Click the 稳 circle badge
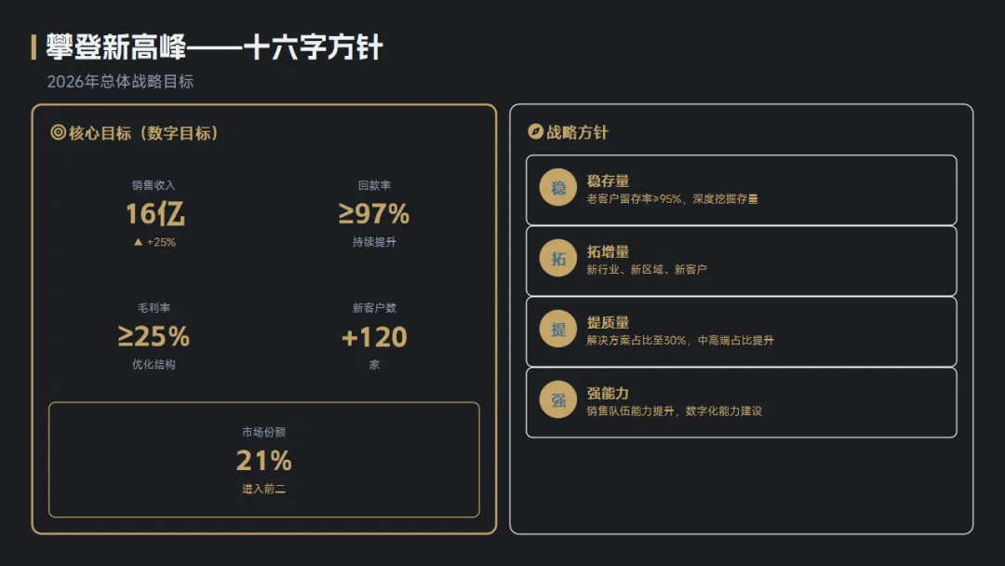 coord(558,189)
